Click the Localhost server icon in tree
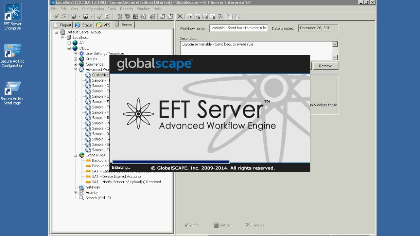This screenshot has width=420, height=236. [x=69, y=37]
